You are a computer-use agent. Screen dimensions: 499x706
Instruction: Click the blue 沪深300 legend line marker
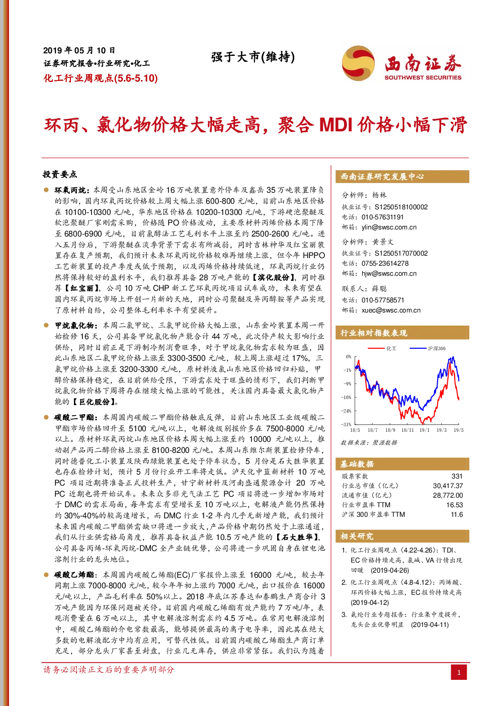coord(418,348)
